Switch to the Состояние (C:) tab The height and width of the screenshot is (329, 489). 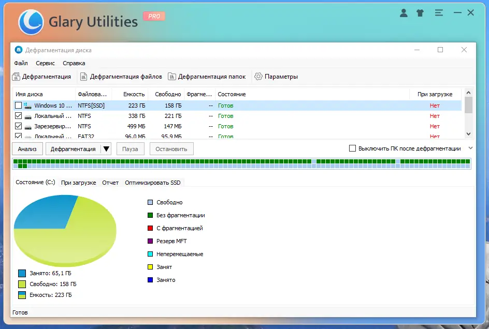[35, 182]
